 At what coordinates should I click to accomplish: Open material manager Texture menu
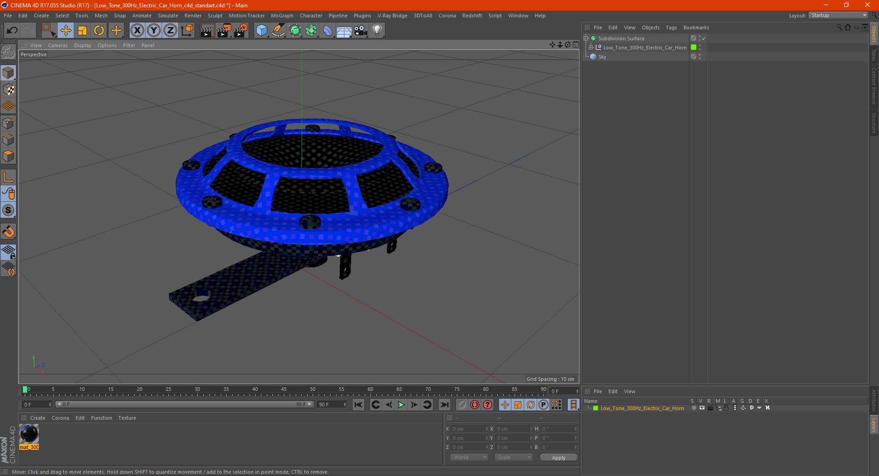point(127,418)
